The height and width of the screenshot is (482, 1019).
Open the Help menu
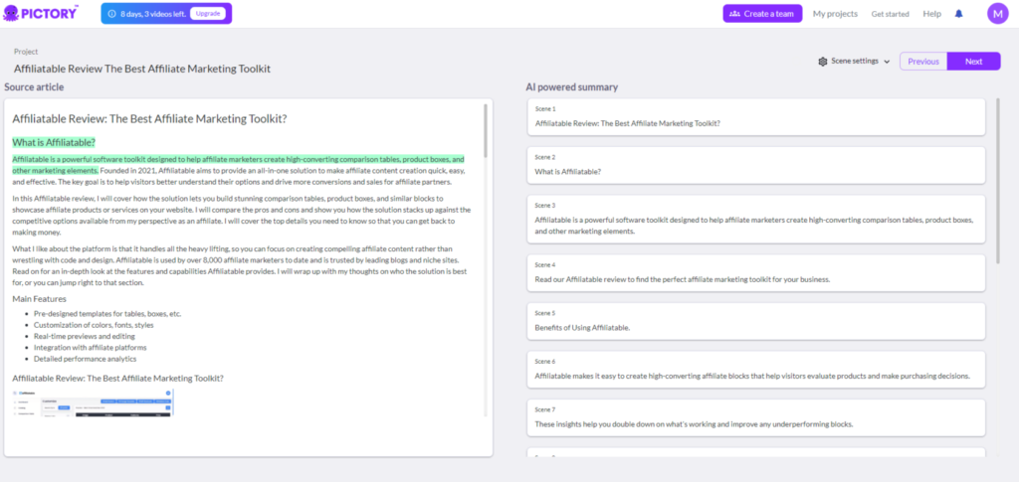point(931,14)
